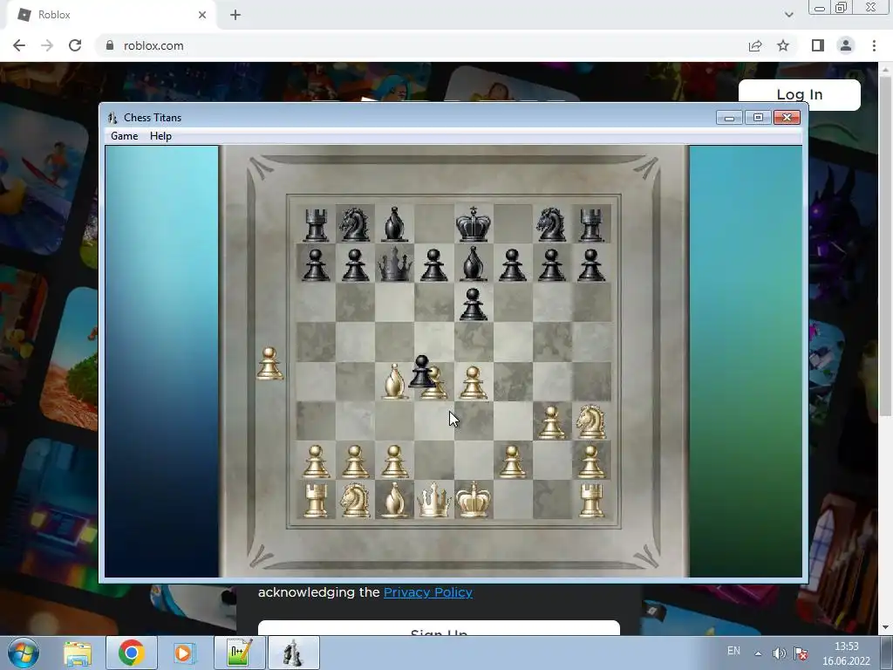Select the white pawn on g3

551,422
